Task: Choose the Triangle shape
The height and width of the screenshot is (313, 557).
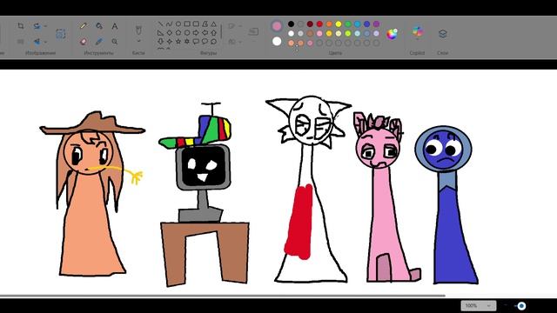Action: coord(214,24)
